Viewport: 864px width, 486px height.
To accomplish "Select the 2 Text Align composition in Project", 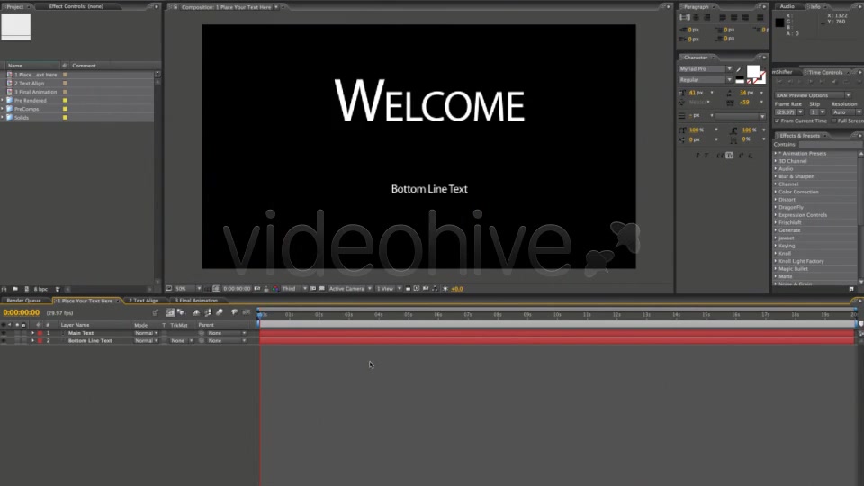I will coord(29,83).
